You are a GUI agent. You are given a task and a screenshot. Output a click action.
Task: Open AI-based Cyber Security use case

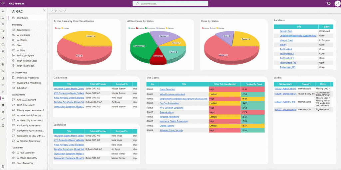171,131
